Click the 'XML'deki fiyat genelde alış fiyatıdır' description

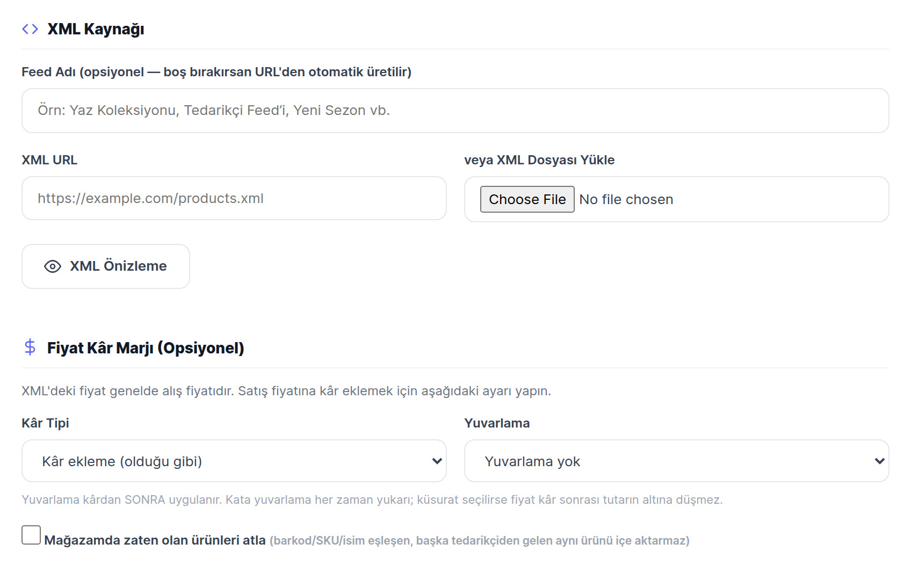point(286,391)
